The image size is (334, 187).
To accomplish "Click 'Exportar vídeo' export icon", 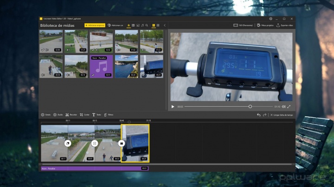I will point(278,25).
